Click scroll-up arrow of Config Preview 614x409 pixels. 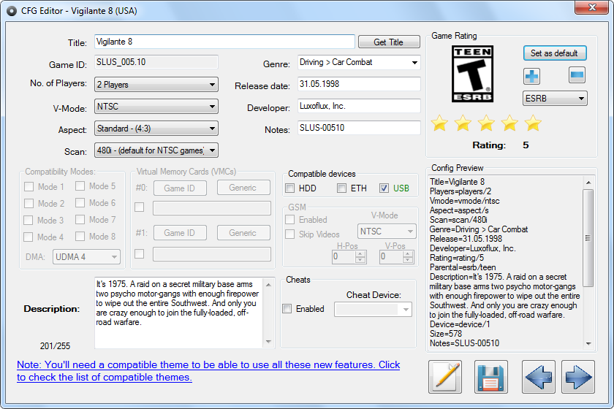point(588,183)
